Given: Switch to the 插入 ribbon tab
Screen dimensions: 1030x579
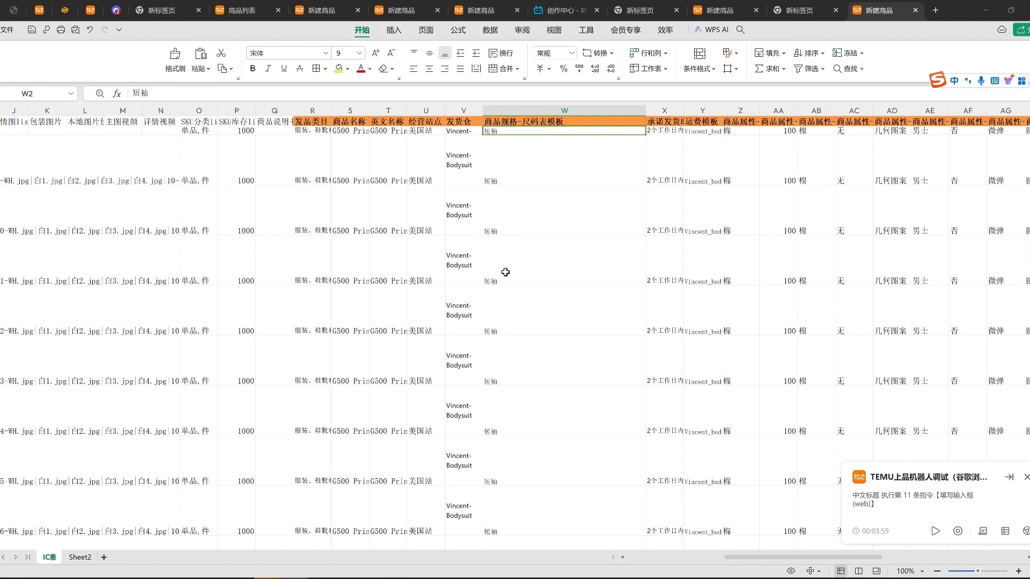Looking at the screenshot, I should click(x=394, y=30).
